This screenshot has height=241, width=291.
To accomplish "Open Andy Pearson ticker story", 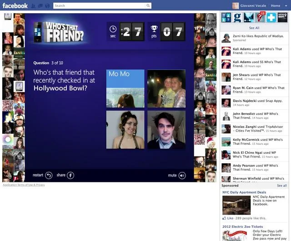I will (x=255, y=167).
